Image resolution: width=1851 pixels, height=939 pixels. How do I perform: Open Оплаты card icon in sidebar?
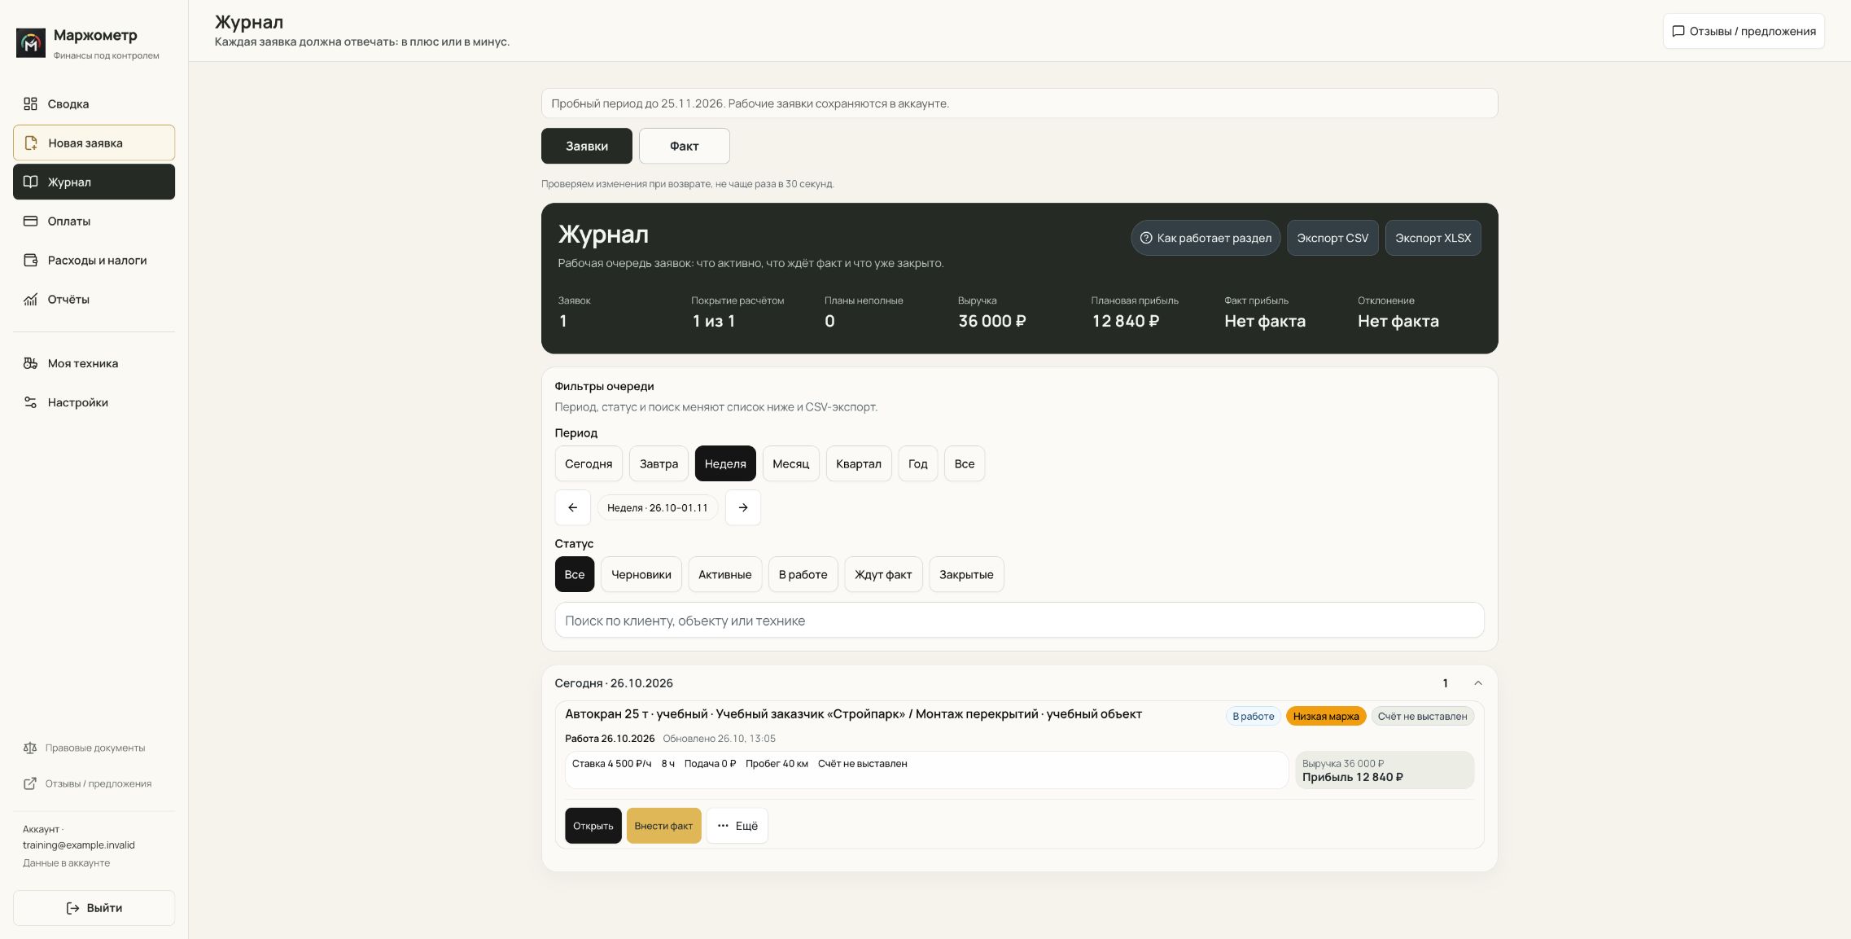pyautogui.click(x=30, y=221)
